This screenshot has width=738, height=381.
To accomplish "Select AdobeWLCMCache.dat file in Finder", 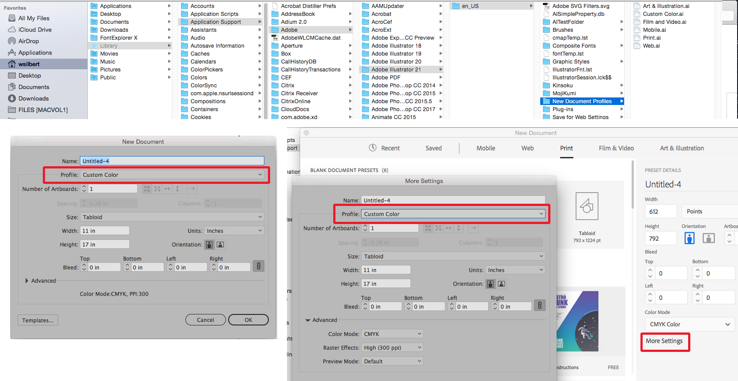I will pos(312,38).
